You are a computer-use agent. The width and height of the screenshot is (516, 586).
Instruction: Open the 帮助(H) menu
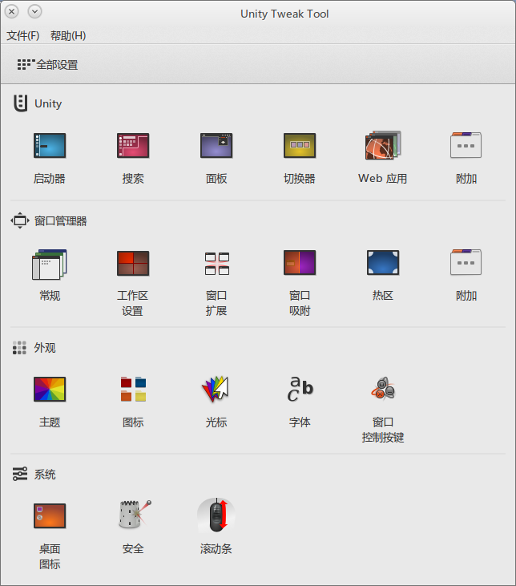tap(68, 35)
